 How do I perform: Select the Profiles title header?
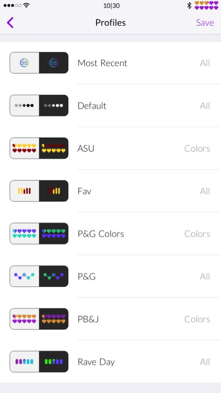point(110,23)
